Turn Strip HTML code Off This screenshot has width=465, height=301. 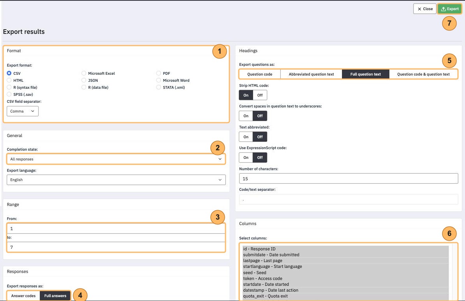tap(260, 95)
